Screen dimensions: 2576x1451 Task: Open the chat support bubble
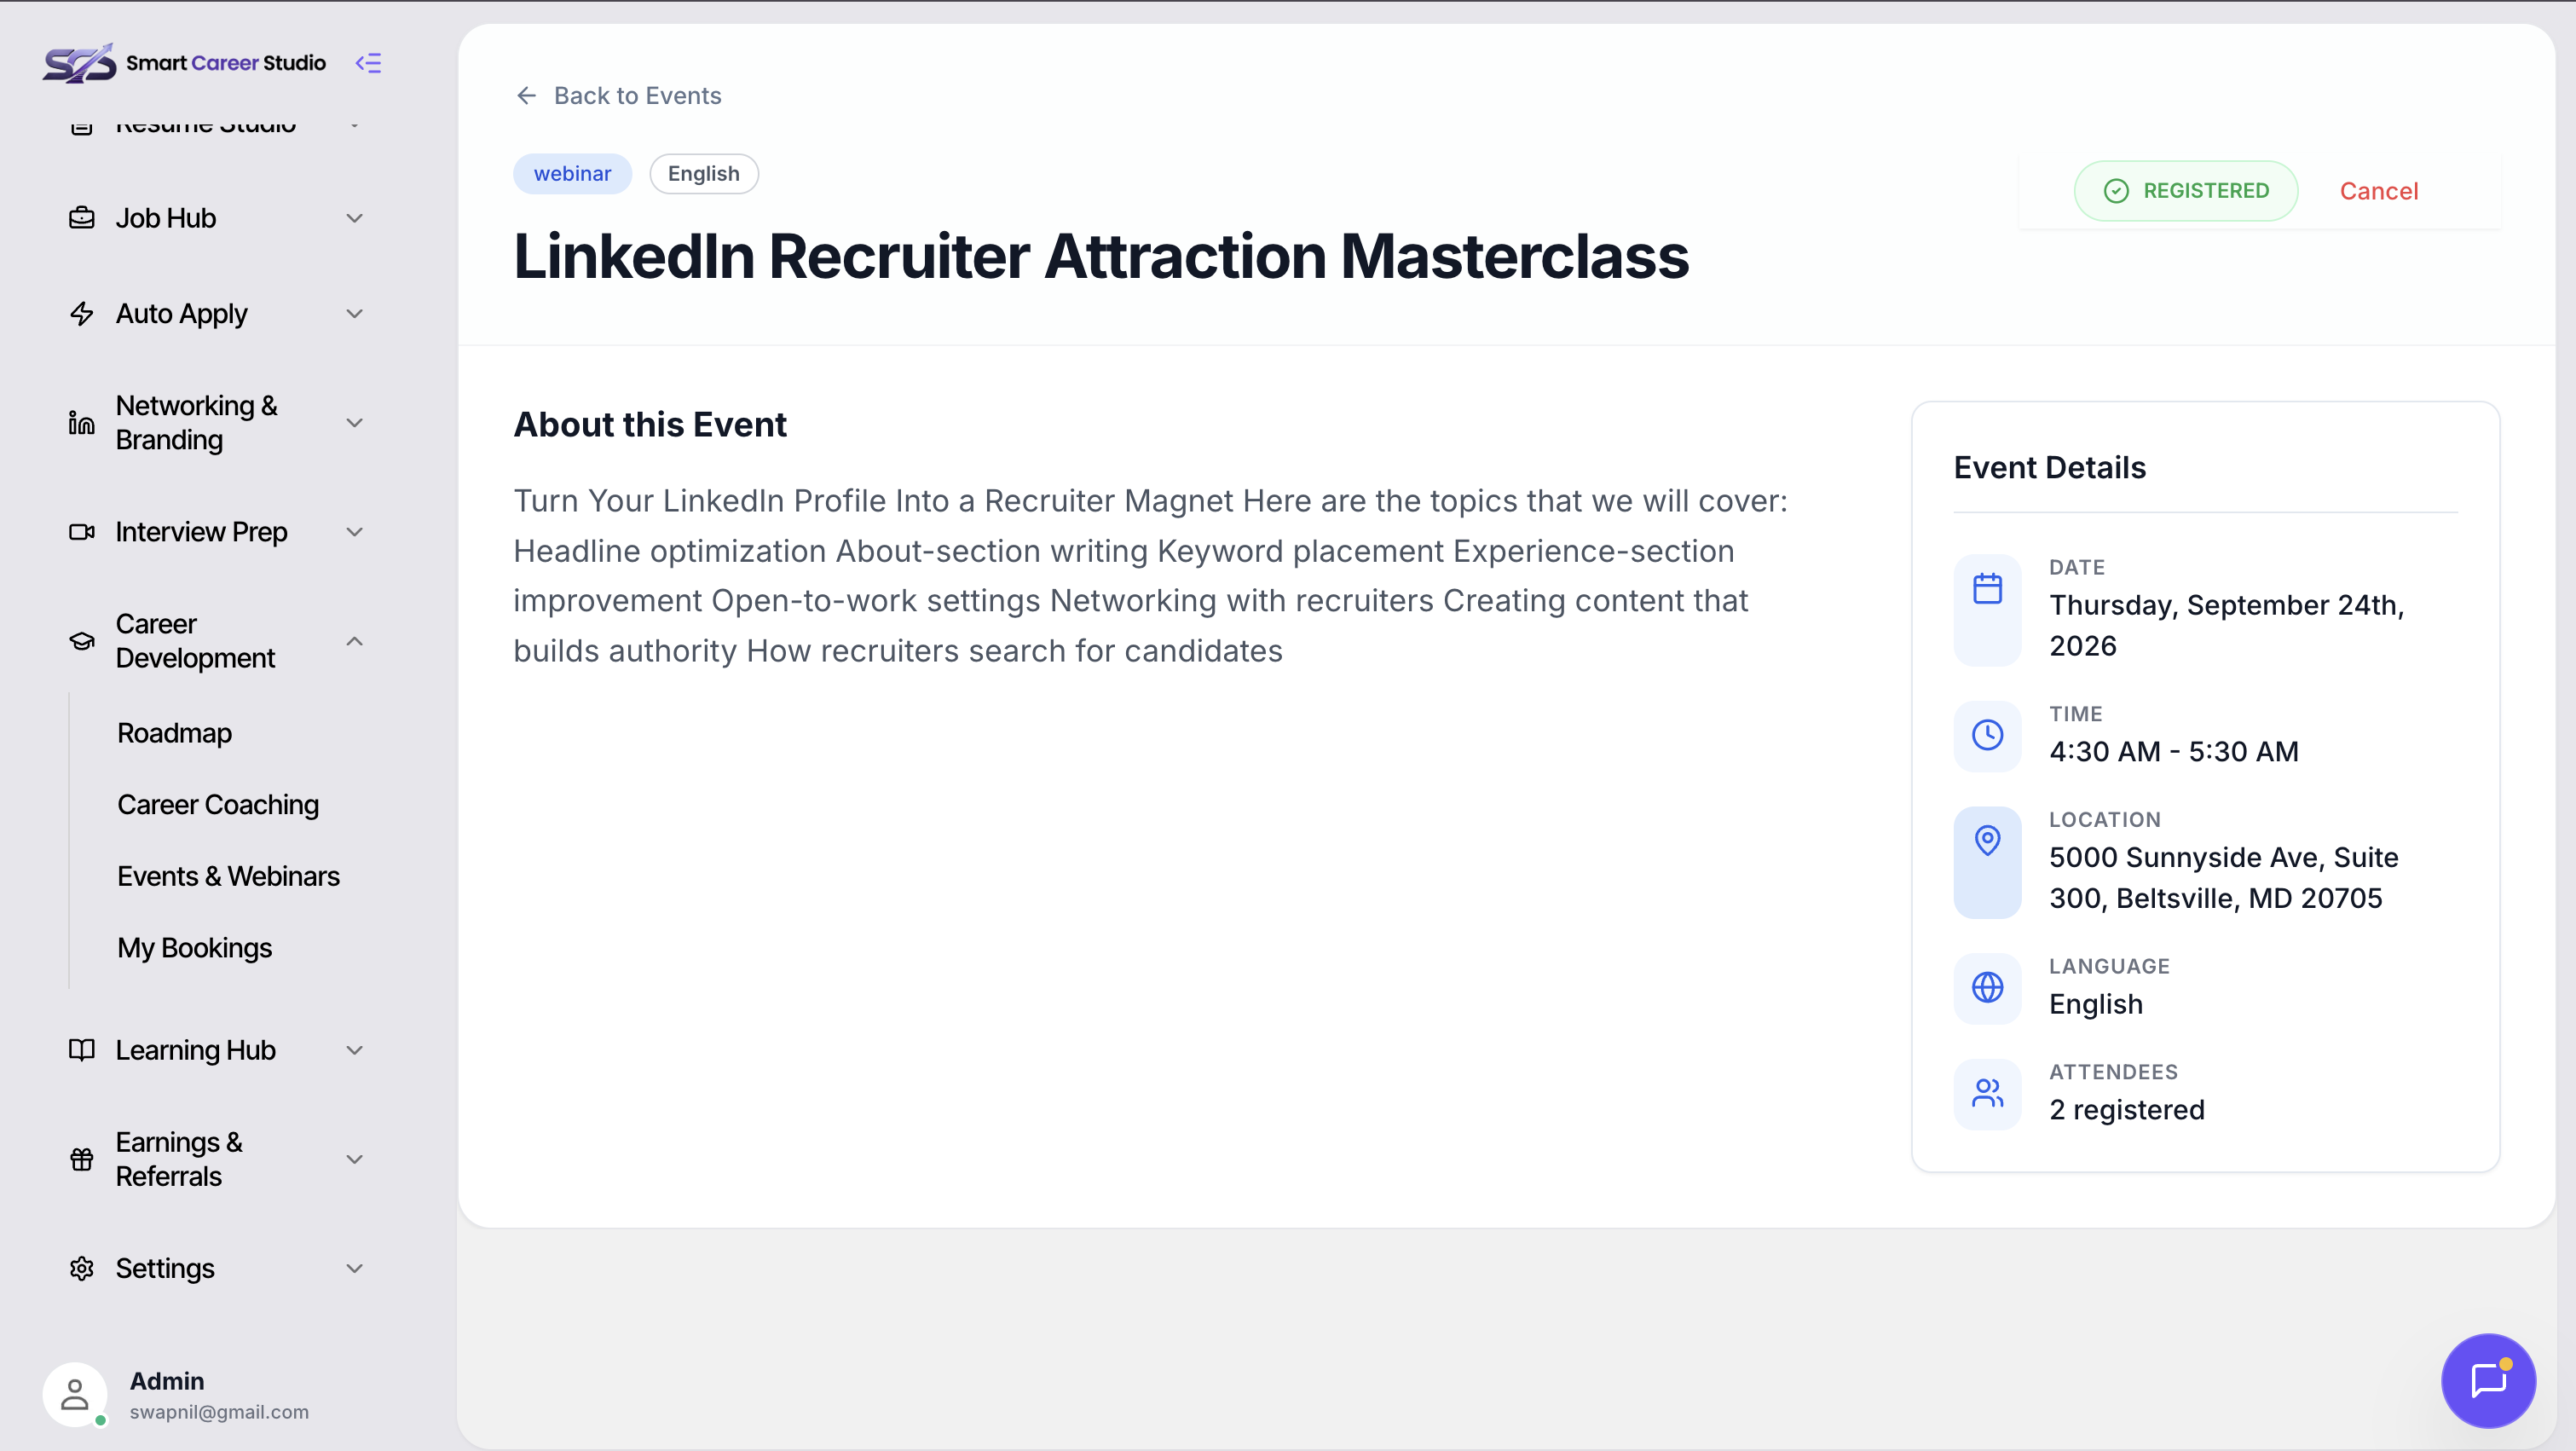[2489, 1381]
